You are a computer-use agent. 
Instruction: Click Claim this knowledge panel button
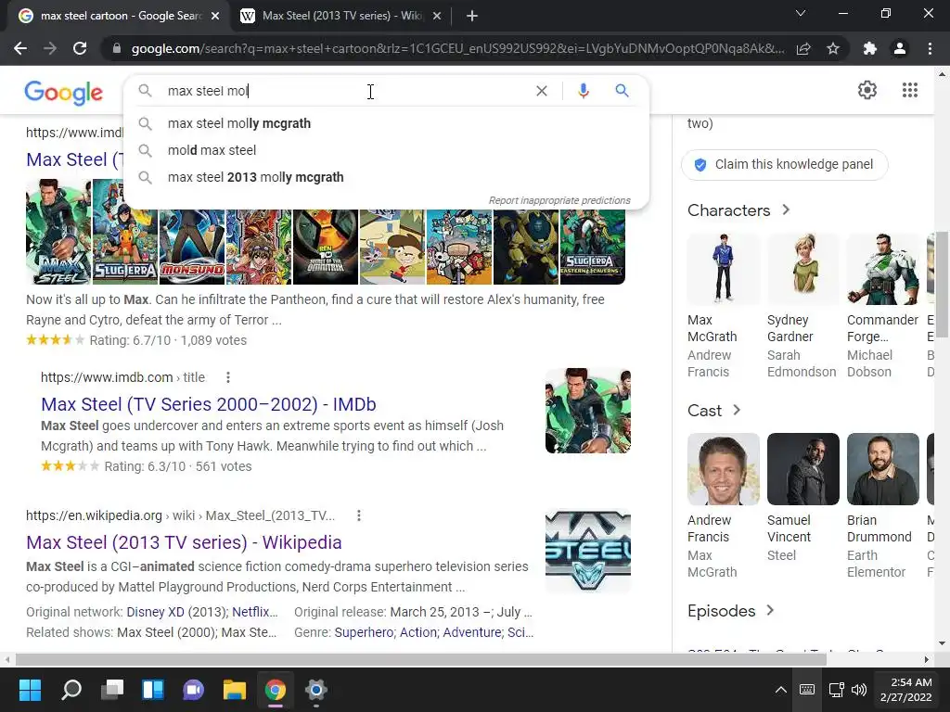pos(785,165)
